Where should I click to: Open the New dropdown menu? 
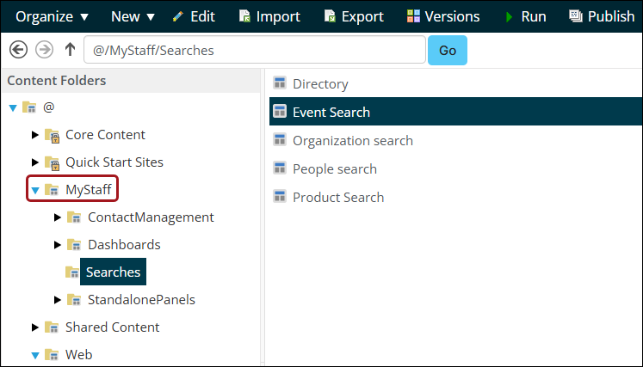(133, 16)
